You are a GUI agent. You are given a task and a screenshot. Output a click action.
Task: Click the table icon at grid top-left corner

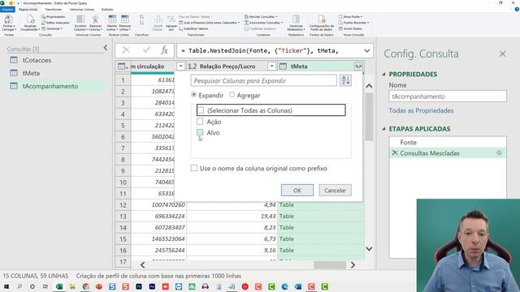tap(123, 67)
